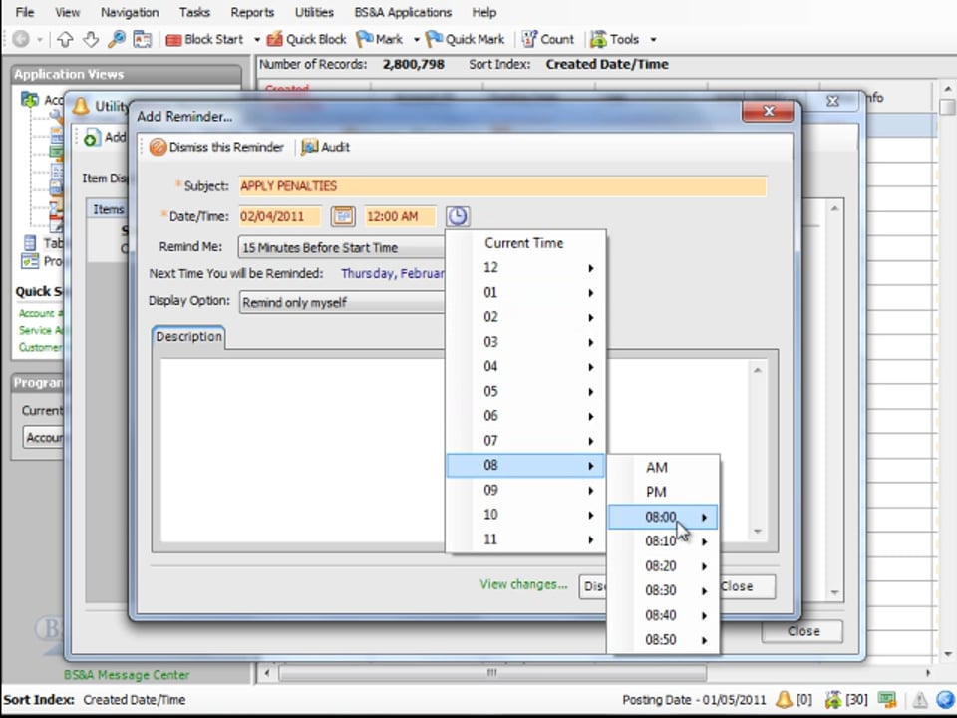
Task: Click the warning triangle status icon
Action: pos(919,700)
